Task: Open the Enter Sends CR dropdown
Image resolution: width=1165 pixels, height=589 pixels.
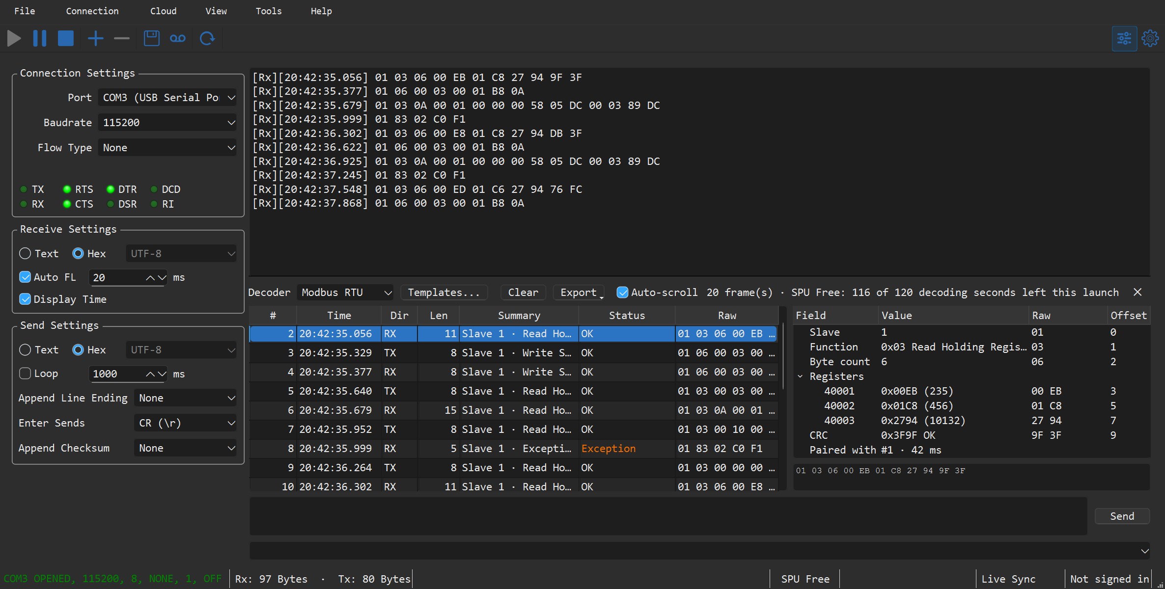Action: point(185,423)
